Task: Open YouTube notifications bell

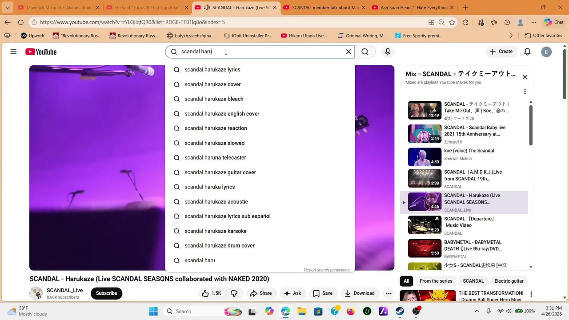Action: [x=527, y=52]
